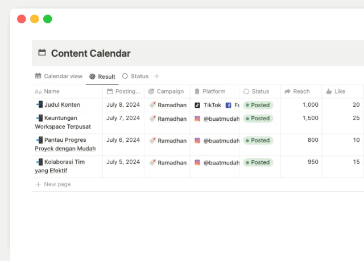Open the Status view tab
The height and width of the screenshot is (261, 364).
pos(135,76)
